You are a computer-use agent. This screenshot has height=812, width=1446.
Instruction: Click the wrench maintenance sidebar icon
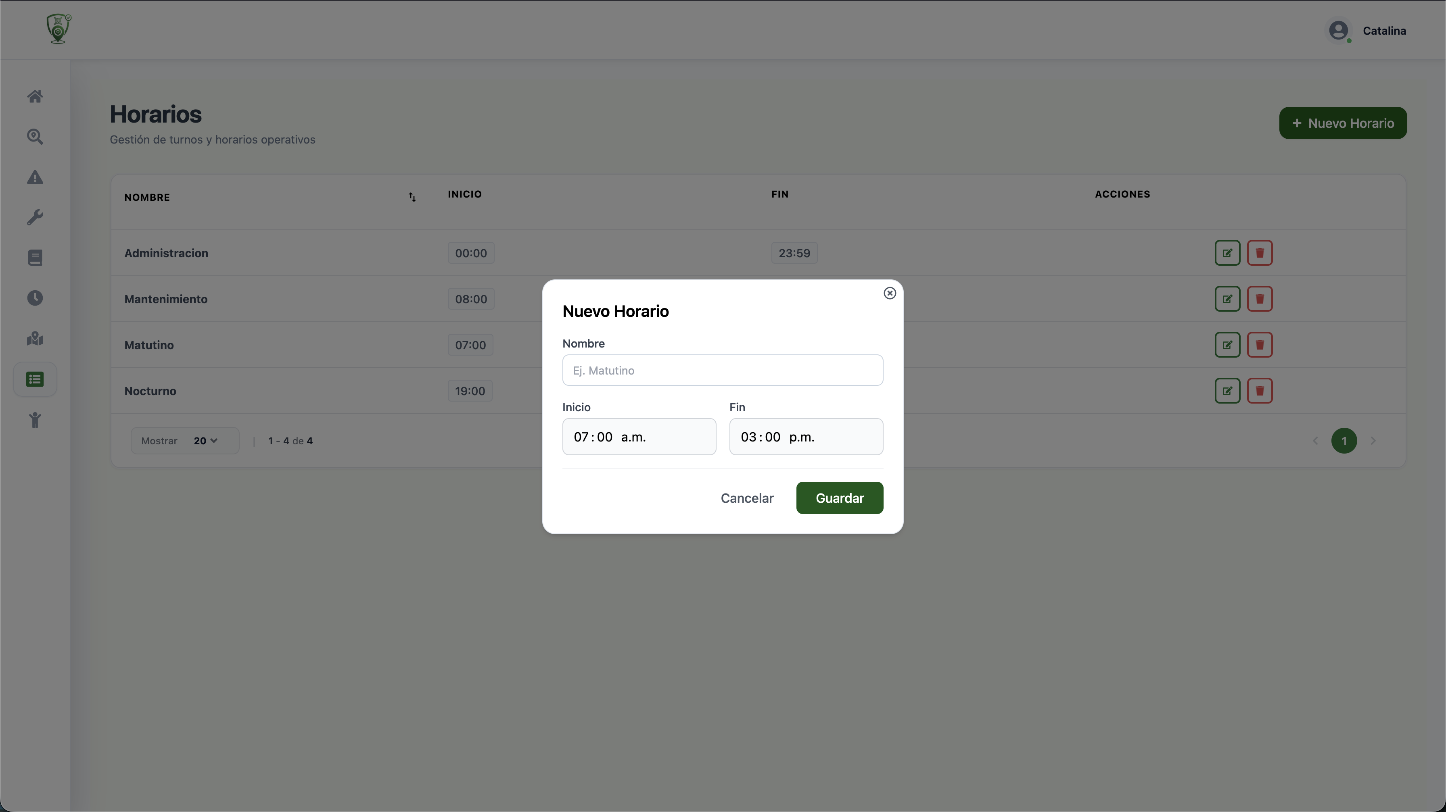tap(35, 218)
